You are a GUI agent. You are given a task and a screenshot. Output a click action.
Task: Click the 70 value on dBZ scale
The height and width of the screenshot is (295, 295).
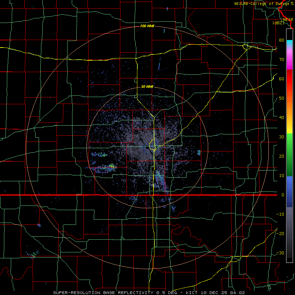click(x=282, y=59)
